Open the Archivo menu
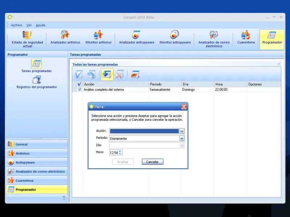 pyautogui.click(x=16, y=25)
